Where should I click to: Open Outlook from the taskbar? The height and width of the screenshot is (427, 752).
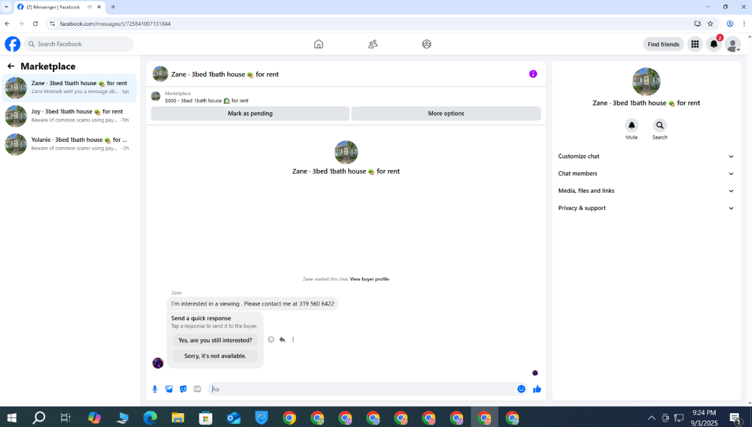[233, 418]
